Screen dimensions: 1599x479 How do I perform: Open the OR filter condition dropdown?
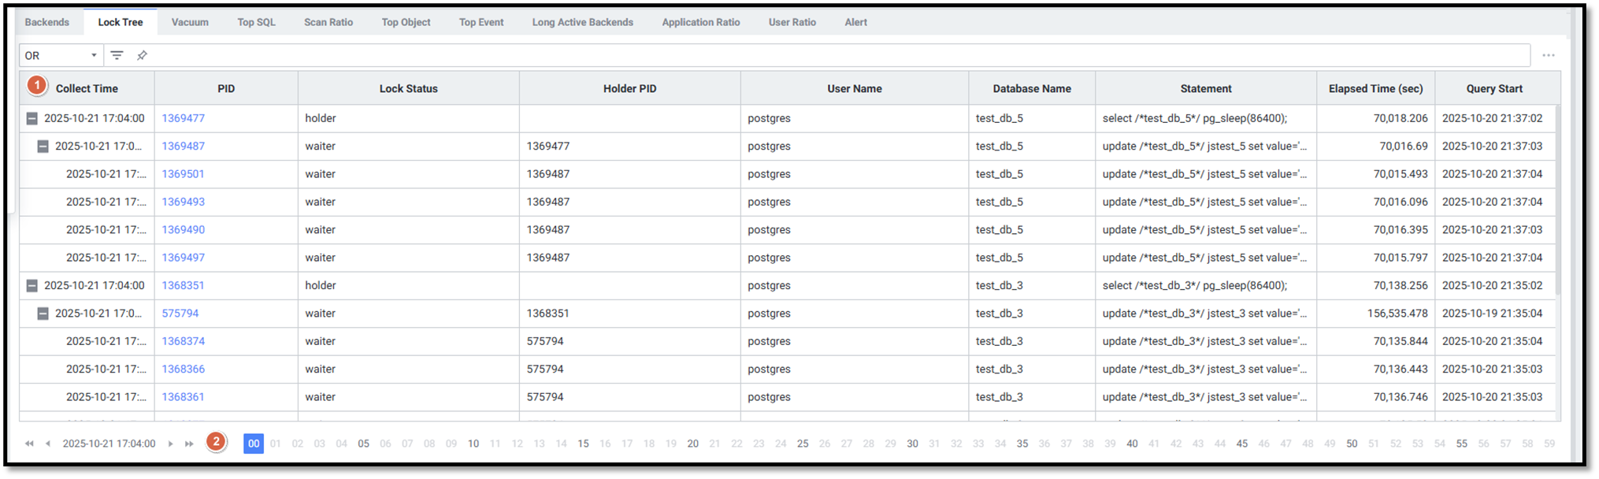(x=61, y=55)
